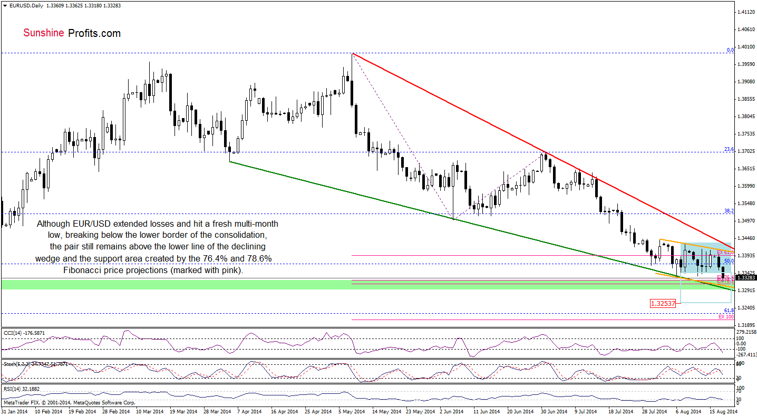Click the blue 61.8 retracement label

point(730,311)
